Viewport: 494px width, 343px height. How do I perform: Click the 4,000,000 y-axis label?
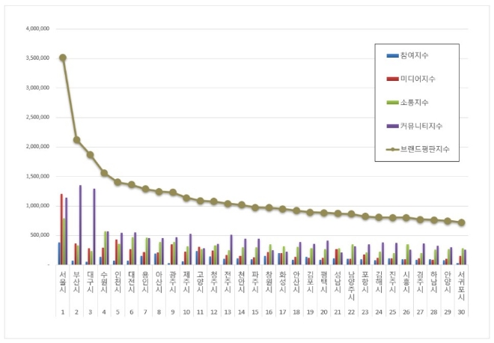(x=37, y=28)
